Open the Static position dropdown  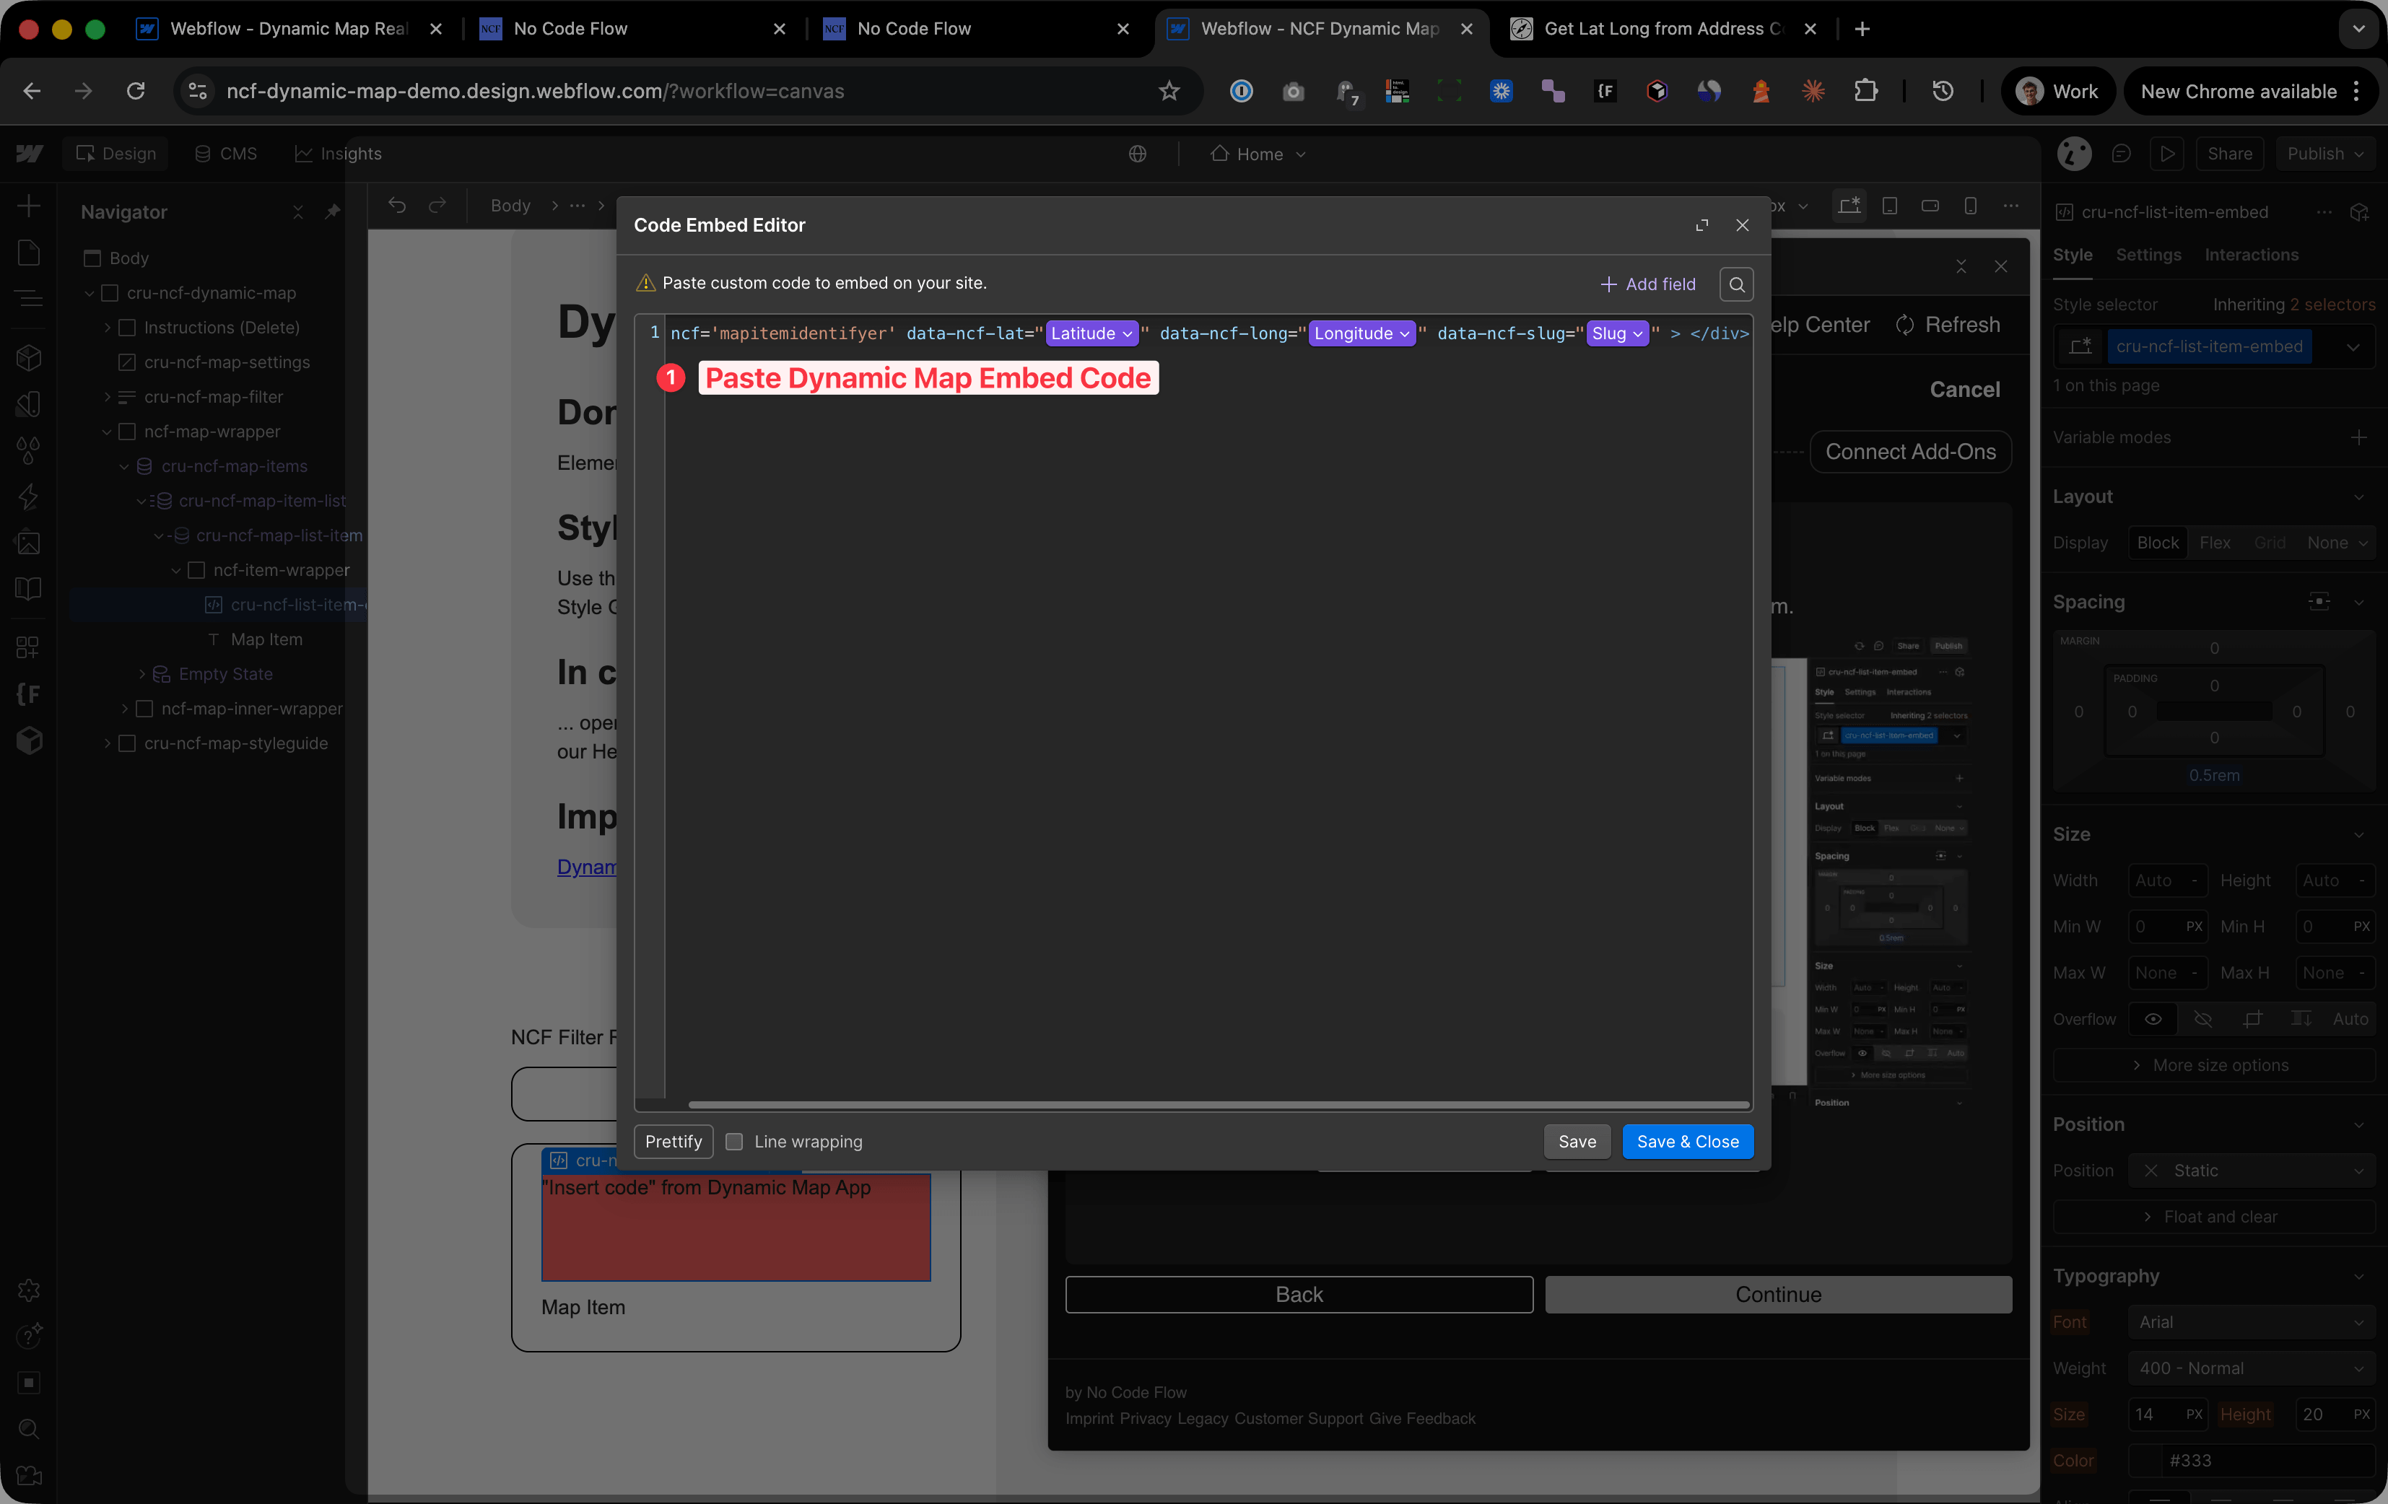click(2251, 1171)
